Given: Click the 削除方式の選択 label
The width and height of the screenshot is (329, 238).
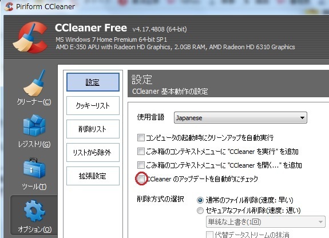Looking at the screenshot, I should point(160,199).
